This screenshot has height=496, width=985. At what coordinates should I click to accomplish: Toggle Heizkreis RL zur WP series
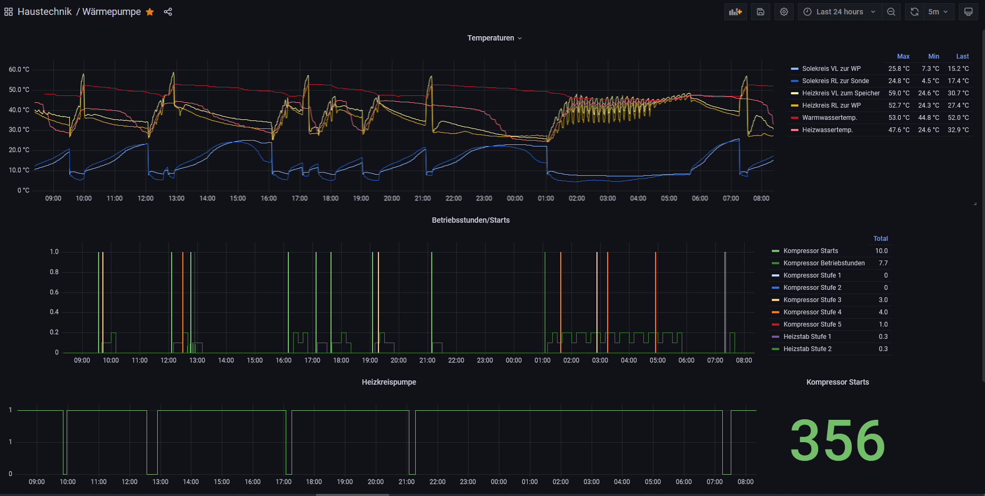tap(831, 105)
